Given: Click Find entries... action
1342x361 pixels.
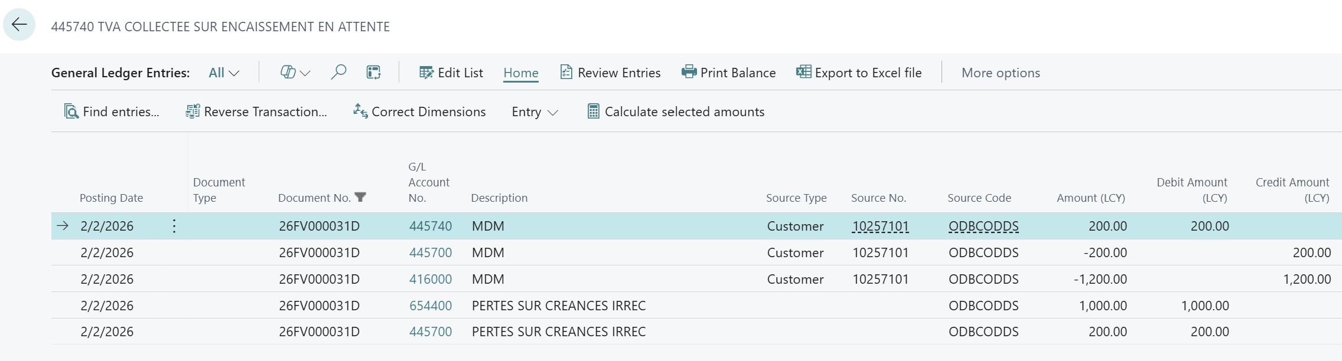Looking at the screenshot, I should click(x=112, y=111).
